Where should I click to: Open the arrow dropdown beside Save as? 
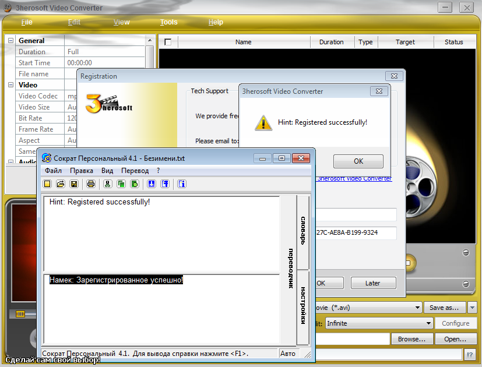[x=473, y=308]
